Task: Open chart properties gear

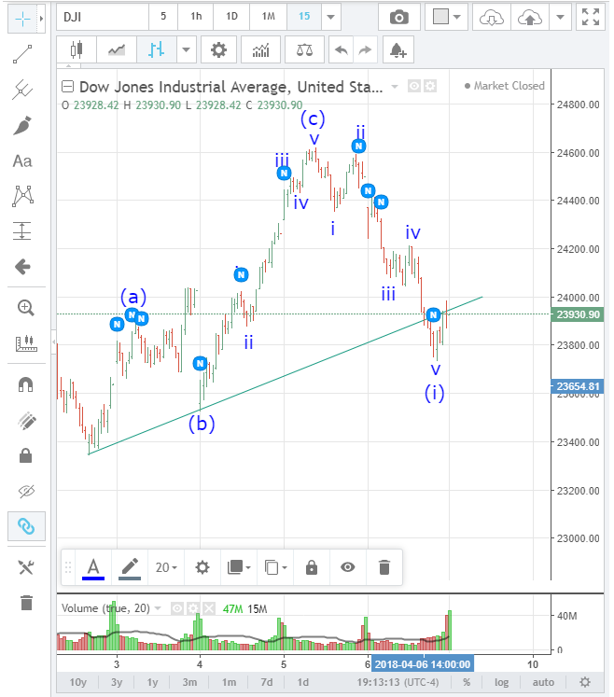Action: pos(218,49)
